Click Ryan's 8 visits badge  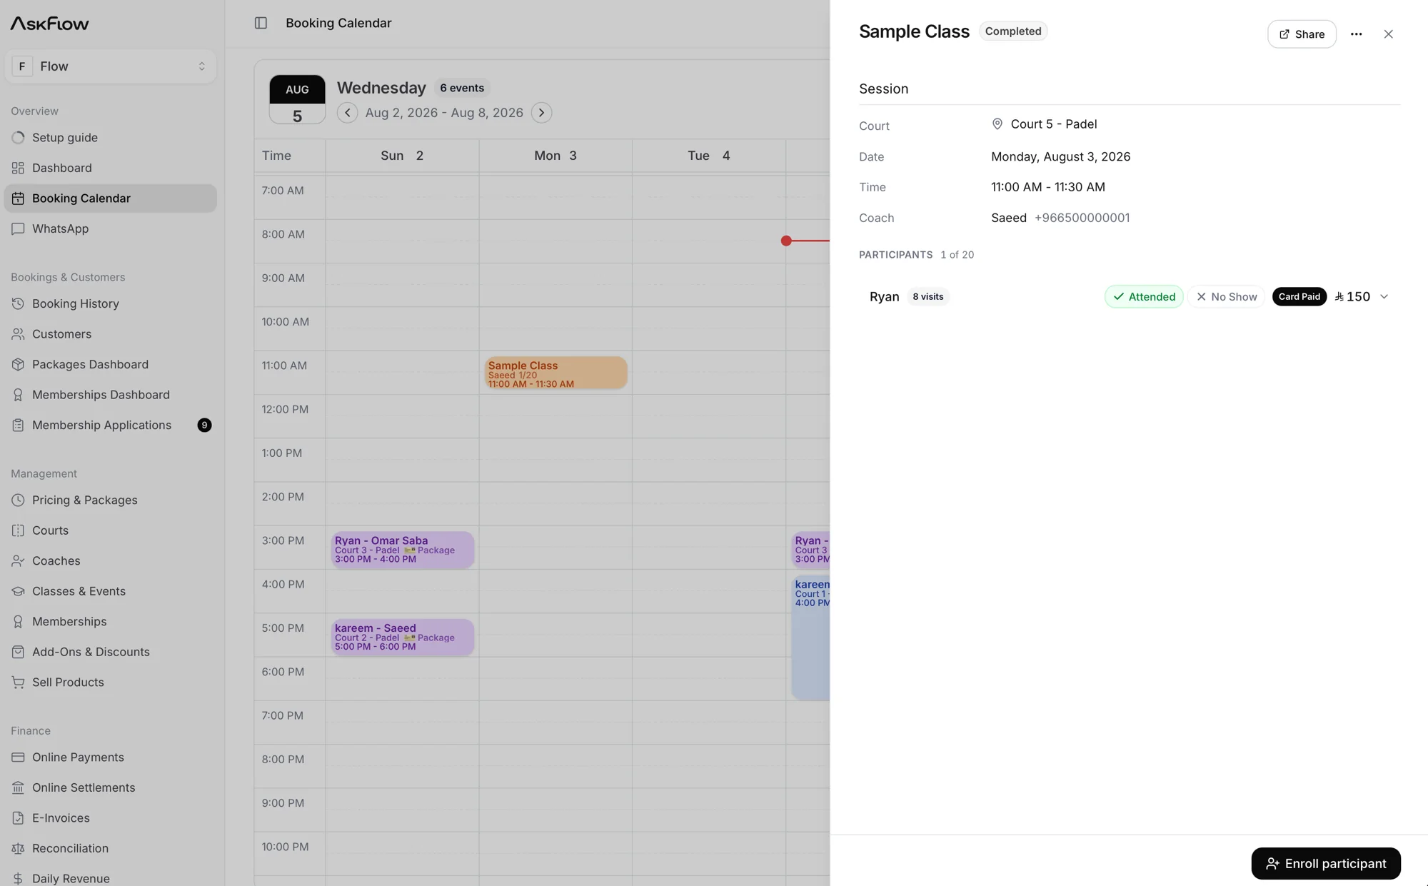[927, 296]
